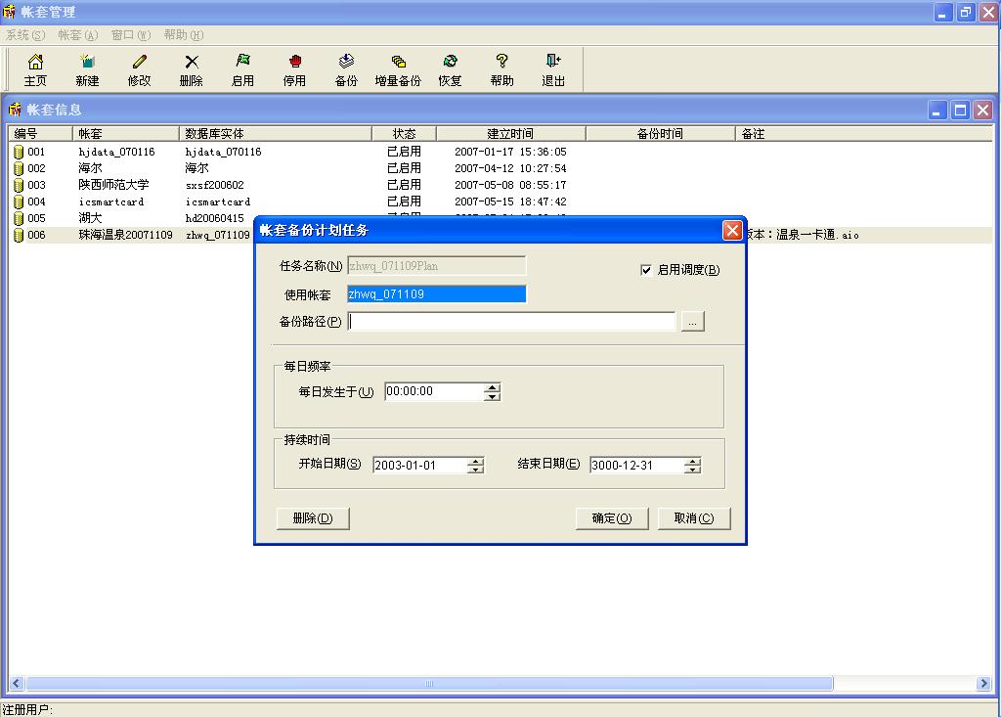Decrease 开始日期 using the down arrow
This screenshot has width=1001, height=717.
pos(475,471)
